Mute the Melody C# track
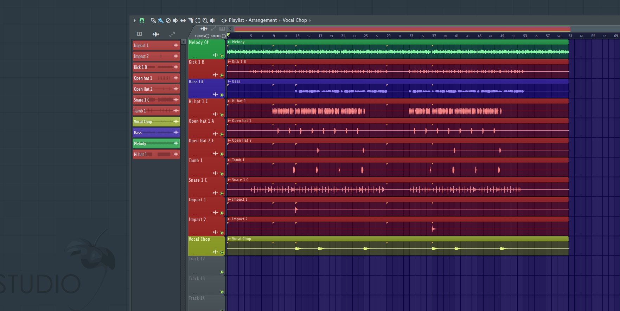The width and height of the screenshot is (620, 311). point(222,56)
